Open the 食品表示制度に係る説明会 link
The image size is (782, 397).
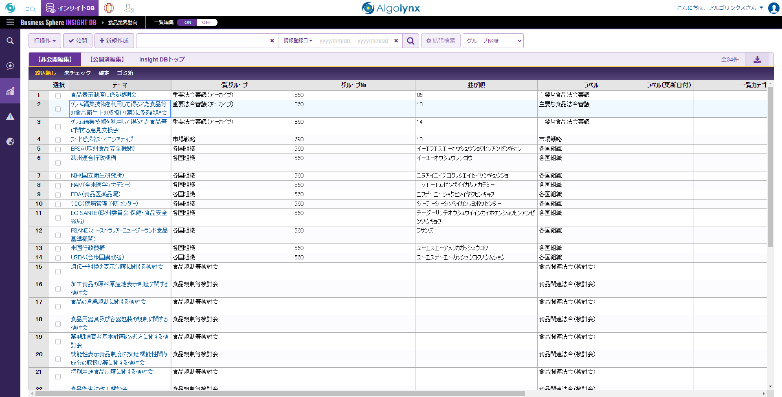(x=103, y=95)
